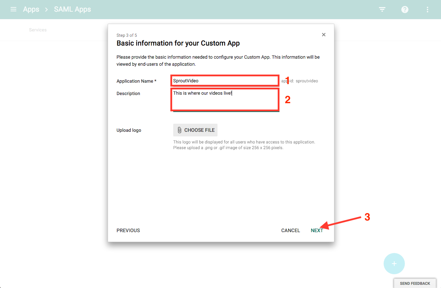441x288 pixels.
Task: Open the hamburger main menu
Action: 13,10
